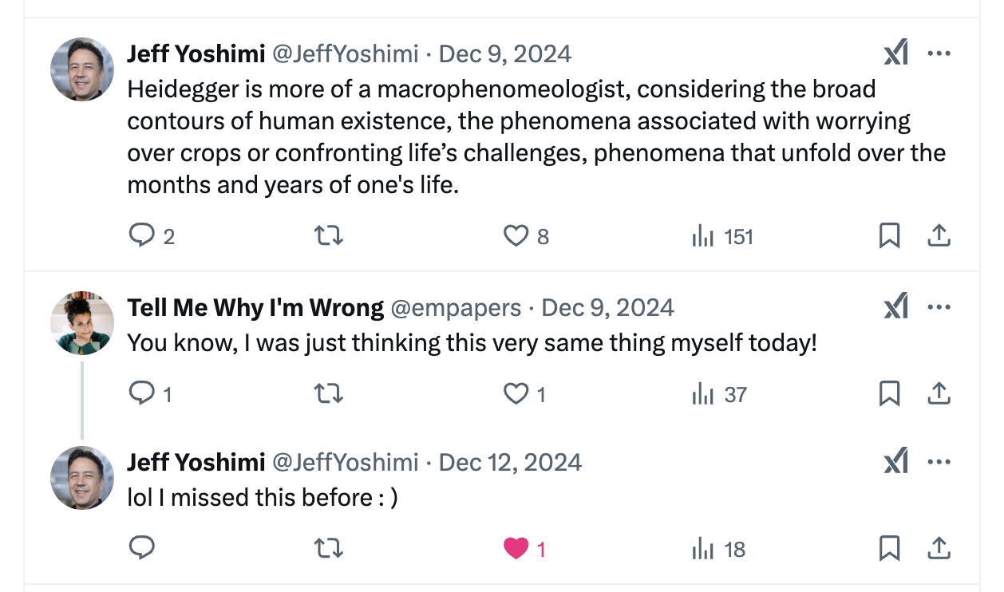This screenshot has height=592, width=1004.
Task: Bookmark the @empapers reply tweet
Action: pyautogui.click(x=889, y=393)
